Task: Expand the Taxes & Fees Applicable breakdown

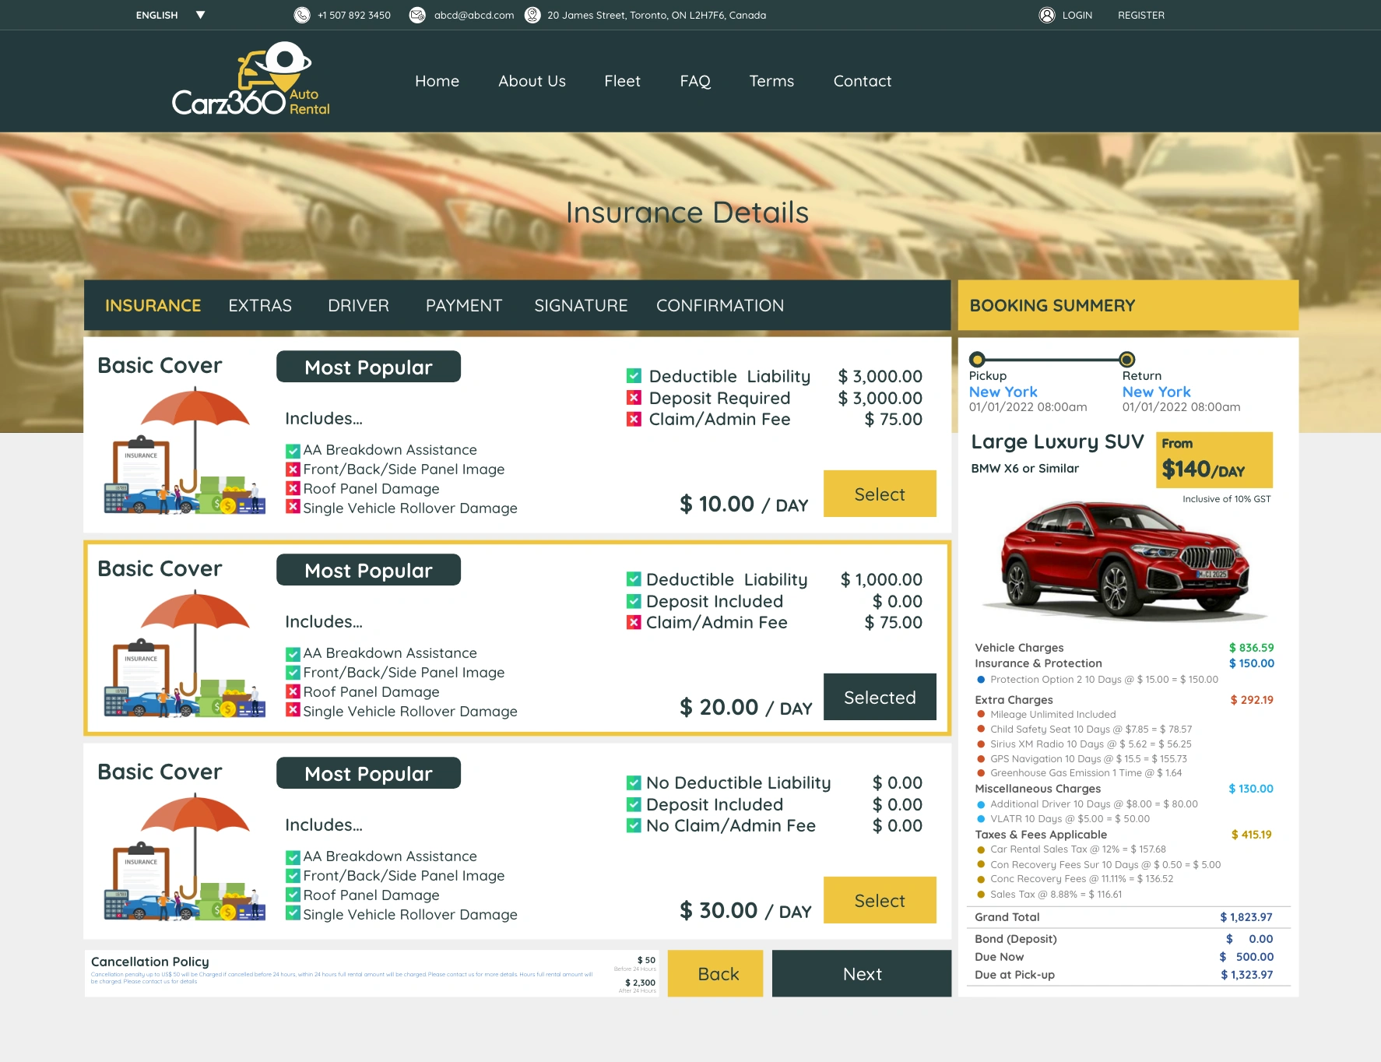Action: 1041,835
